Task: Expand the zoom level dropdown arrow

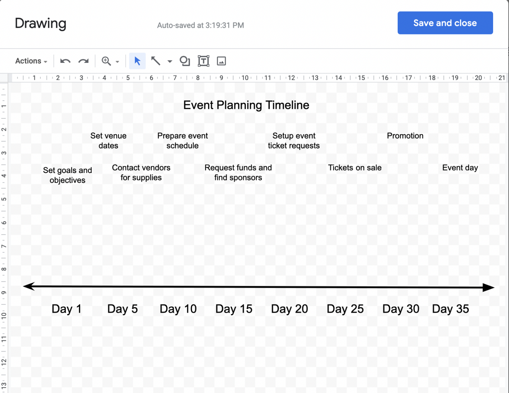Action: pyautogui.click(x=117, y=62)
